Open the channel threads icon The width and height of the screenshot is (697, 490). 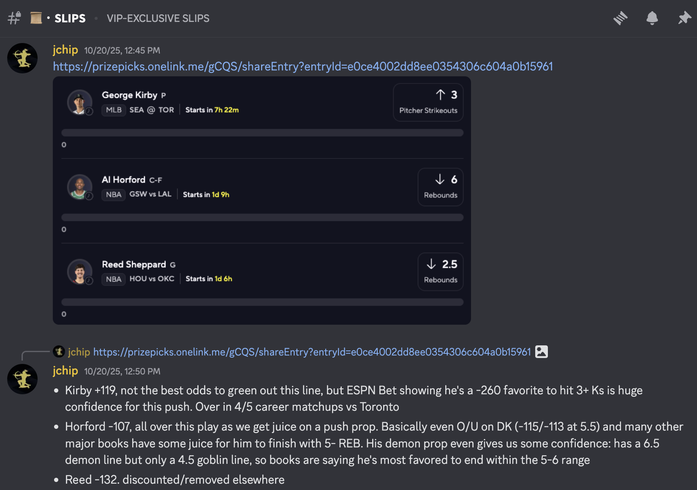621,18
